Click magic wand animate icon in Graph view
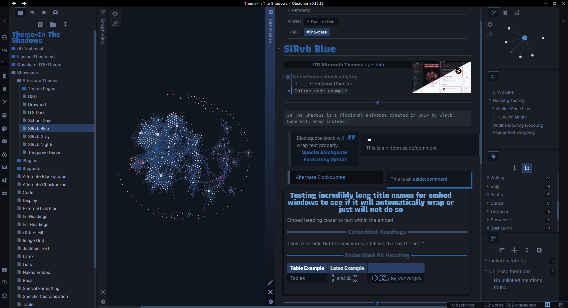 pyautogui.click(x=115, y=23)
